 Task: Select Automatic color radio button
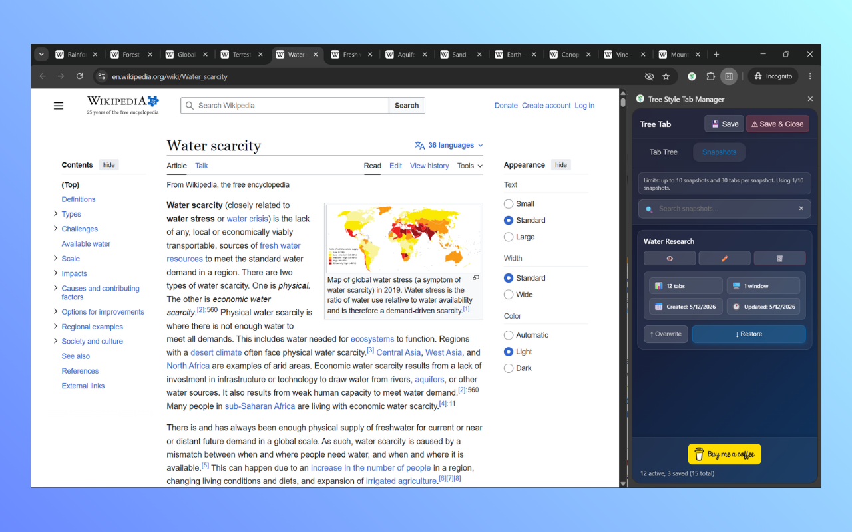point(509,335)
